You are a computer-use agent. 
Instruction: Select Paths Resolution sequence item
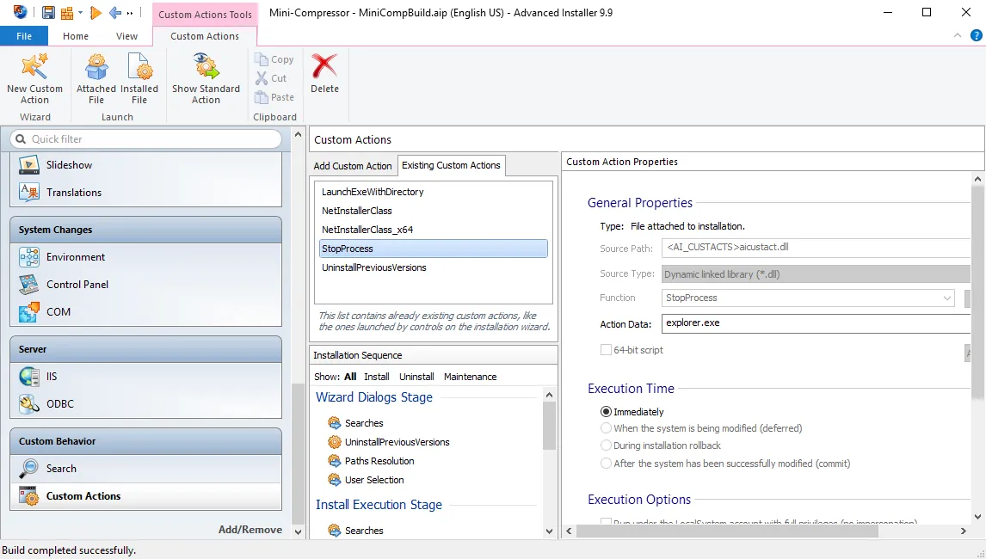click(x=379, y=461)
